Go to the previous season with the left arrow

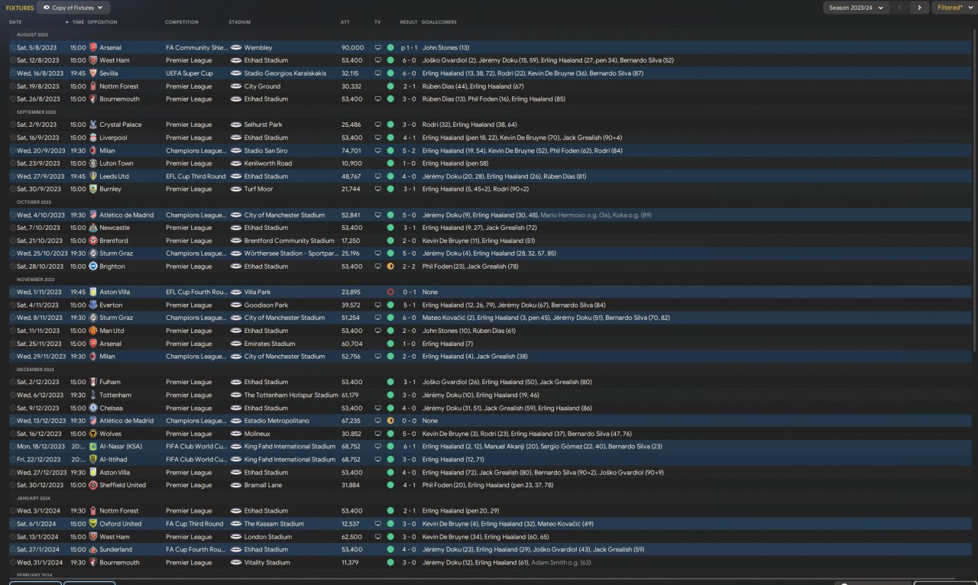(900, 8)
